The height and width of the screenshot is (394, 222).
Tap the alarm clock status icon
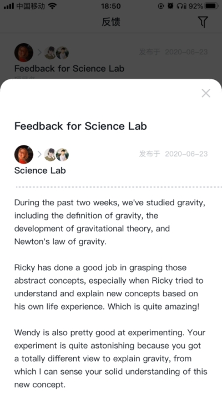170,6
